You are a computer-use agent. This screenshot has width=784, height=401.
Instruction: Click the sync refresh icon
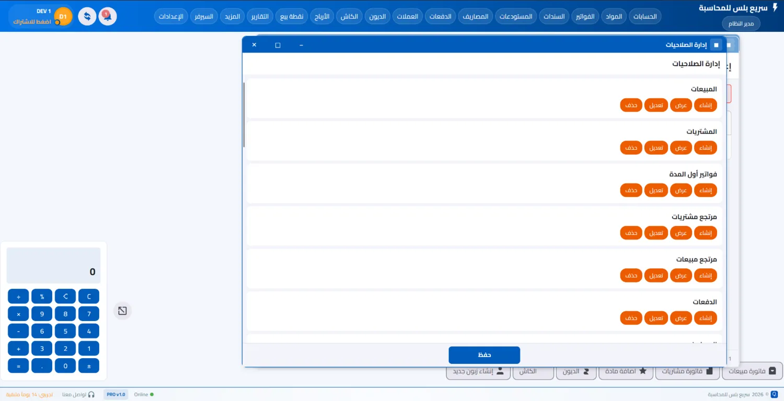[87, 16]
